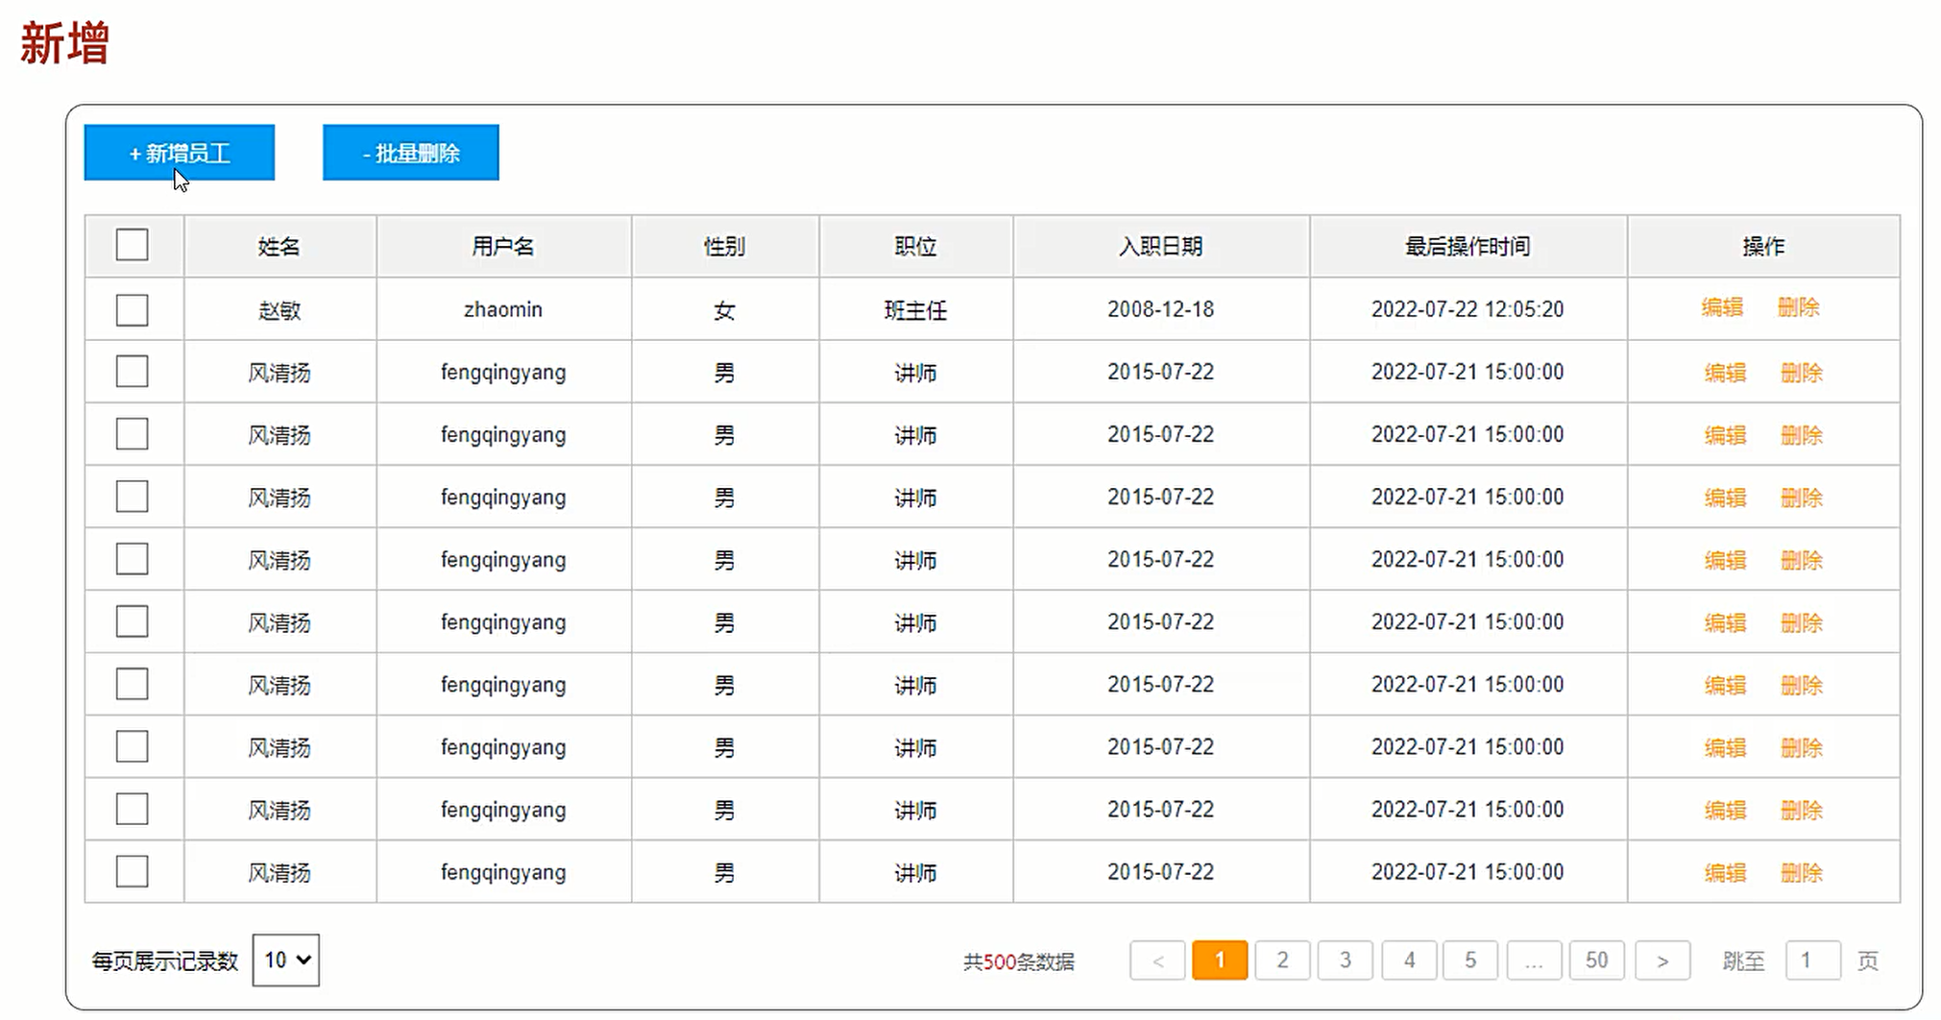
Task: Click 删除 in the first 风清扬 row
Action: point(1802,373)
